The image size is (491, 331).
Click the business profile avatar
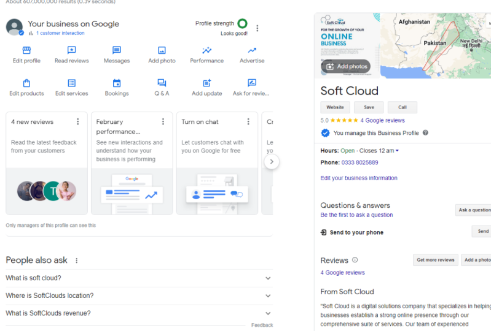click(14, 27)
